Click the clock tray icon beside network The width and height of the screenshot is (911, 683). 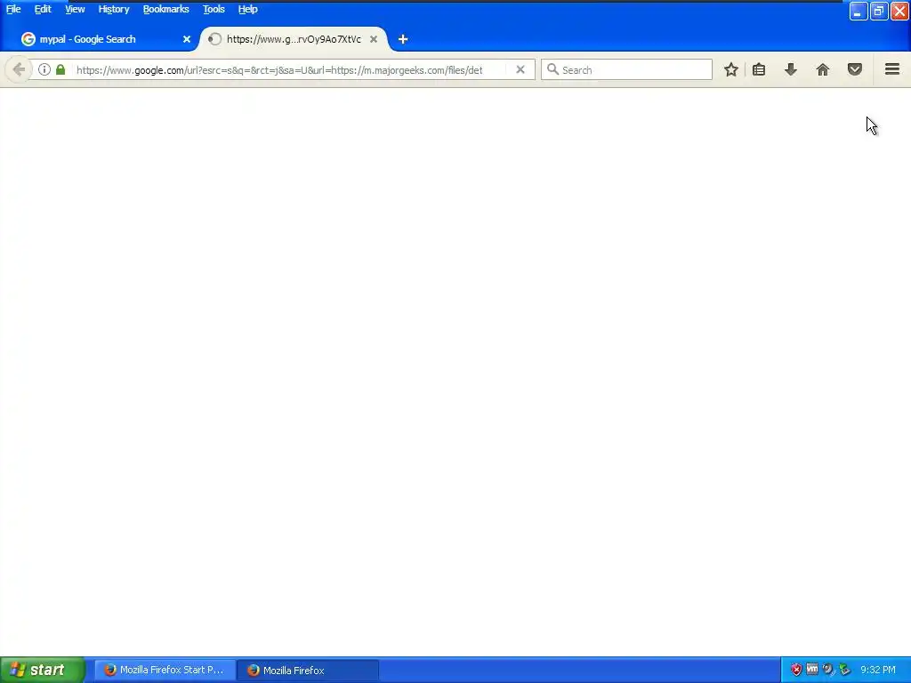(828, 670)
